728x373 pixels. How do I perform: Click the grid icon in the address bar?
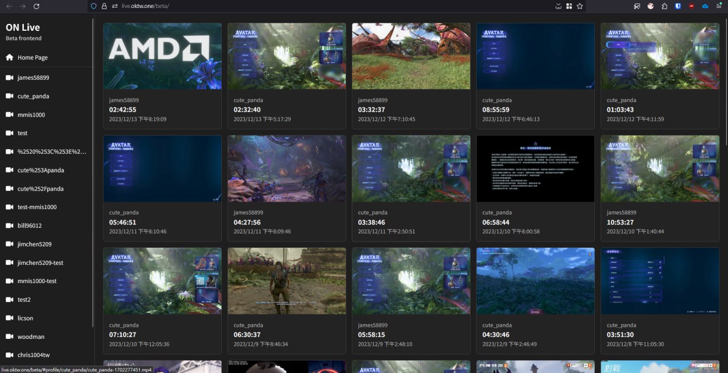569,6
